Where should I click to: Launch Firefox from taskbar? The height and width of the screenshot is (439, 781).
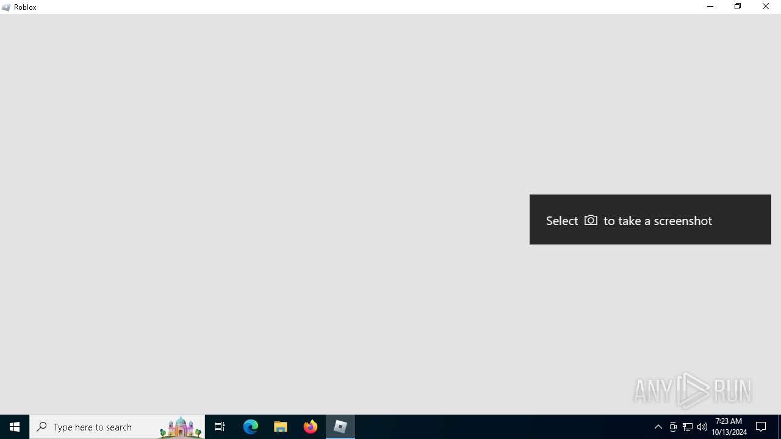pos(311,427)
